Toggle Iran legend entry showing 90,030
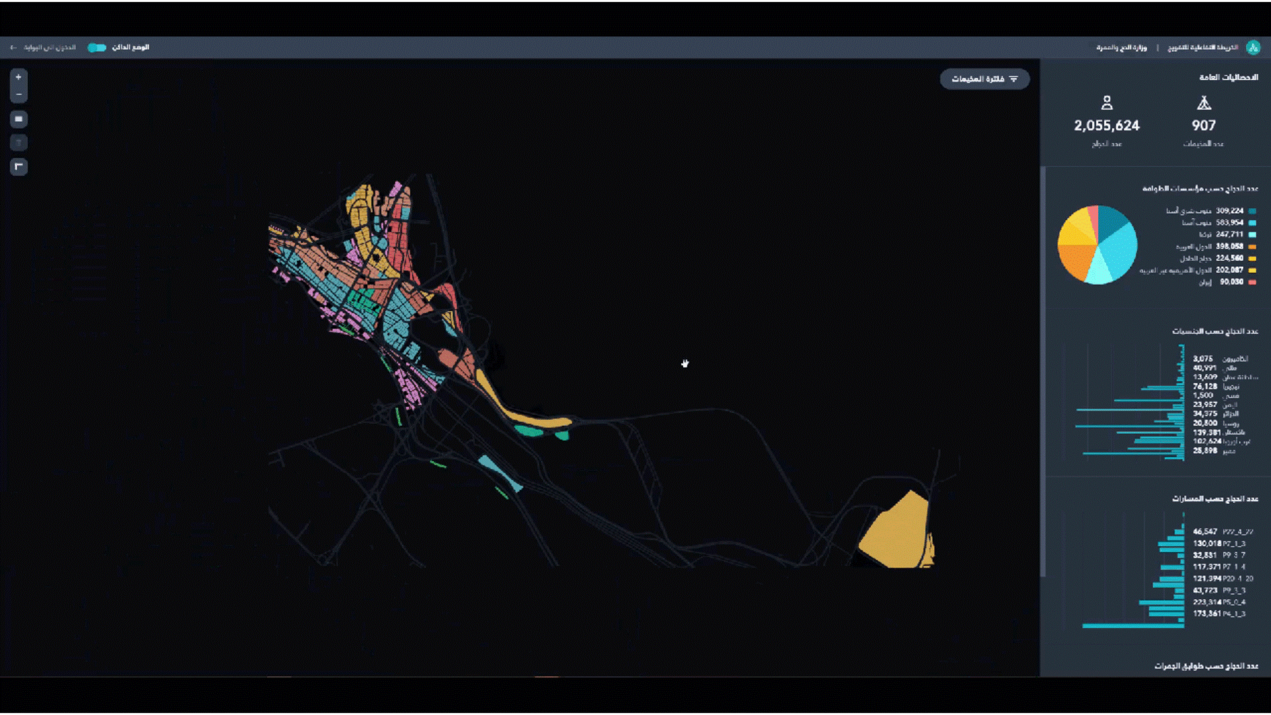This screenshot has width=1271, height=715. pyautogui.click(x=1231, y=282)
